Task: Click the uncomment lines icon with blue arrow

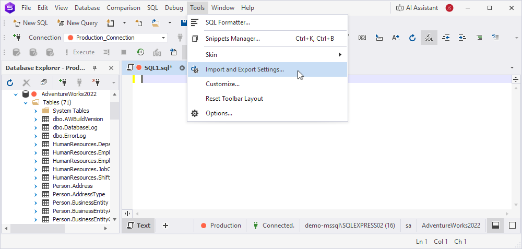Action: [x=496, y=38]
